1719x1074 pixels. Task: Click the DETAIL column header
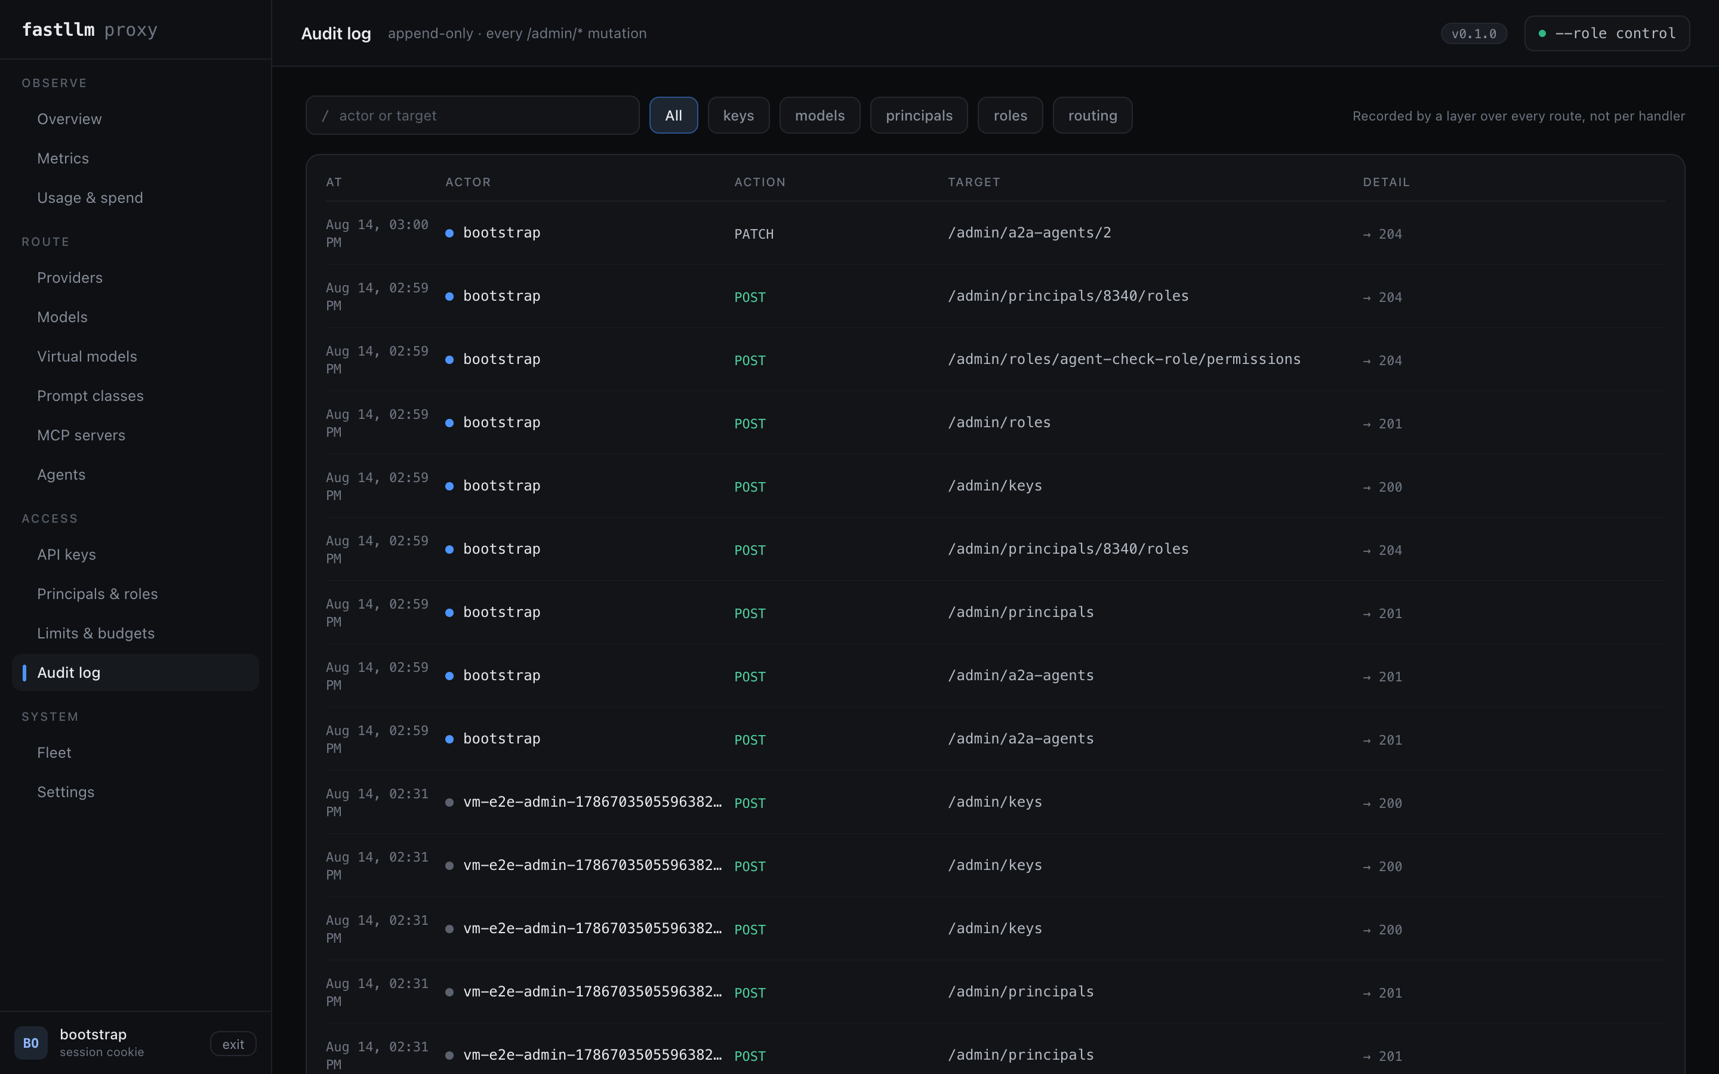[x=1386, y=183]
